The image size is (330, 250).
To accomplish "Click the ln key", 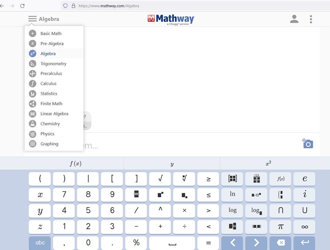I will (232, 195).
